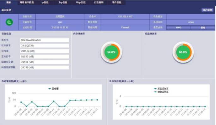
Task: Toggle the 吞吐量 legend series
Action: [x=53, y=89]
